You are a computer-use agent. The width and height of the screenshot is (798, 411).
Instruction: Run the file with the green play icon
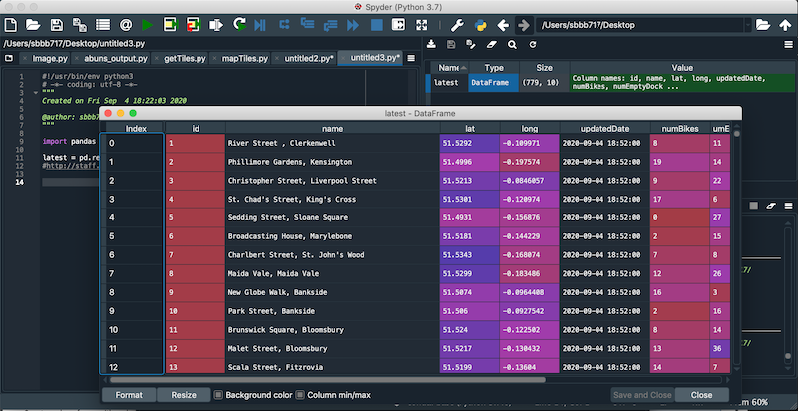[147, 25]
